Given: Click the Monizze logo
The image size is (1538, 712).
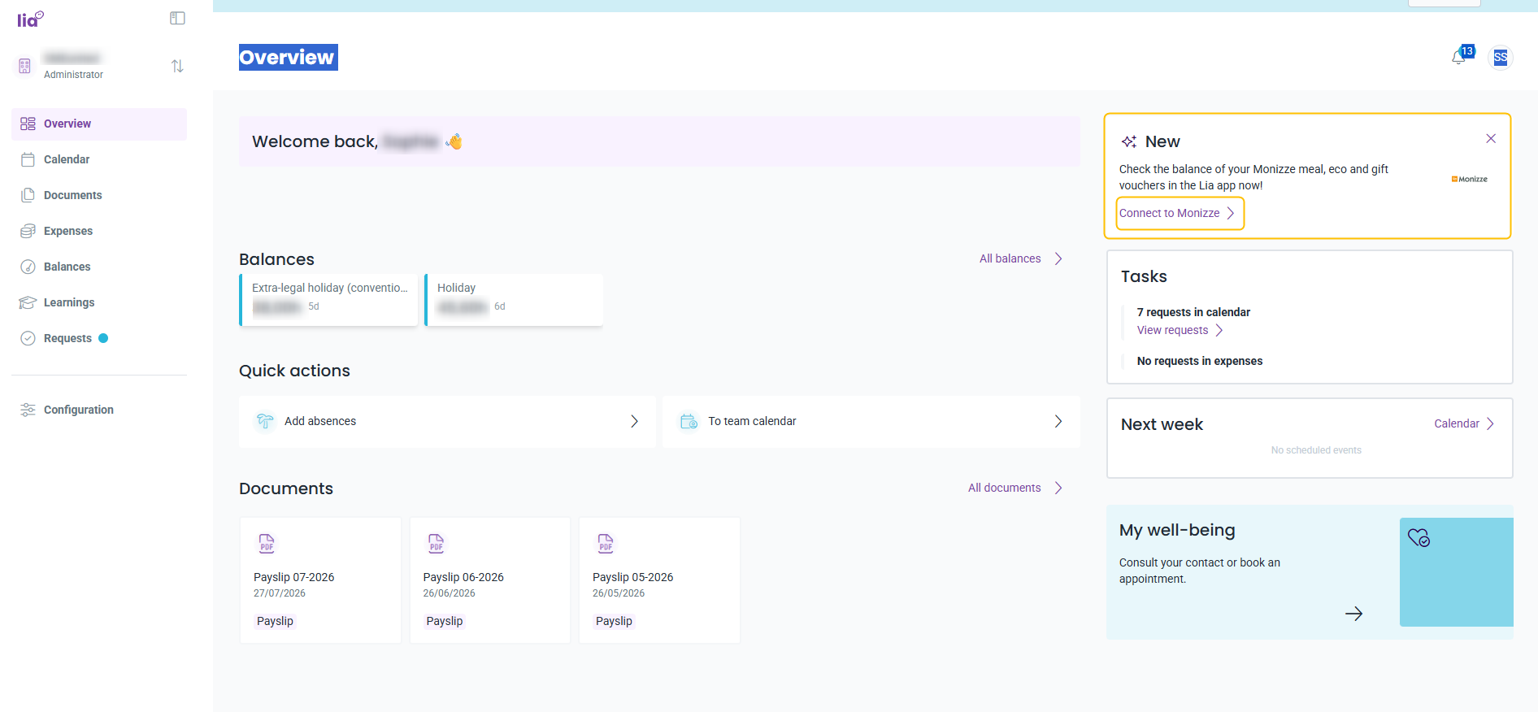Looking at the screenshot, I should pyautogui.click(x=1470, y=179).
